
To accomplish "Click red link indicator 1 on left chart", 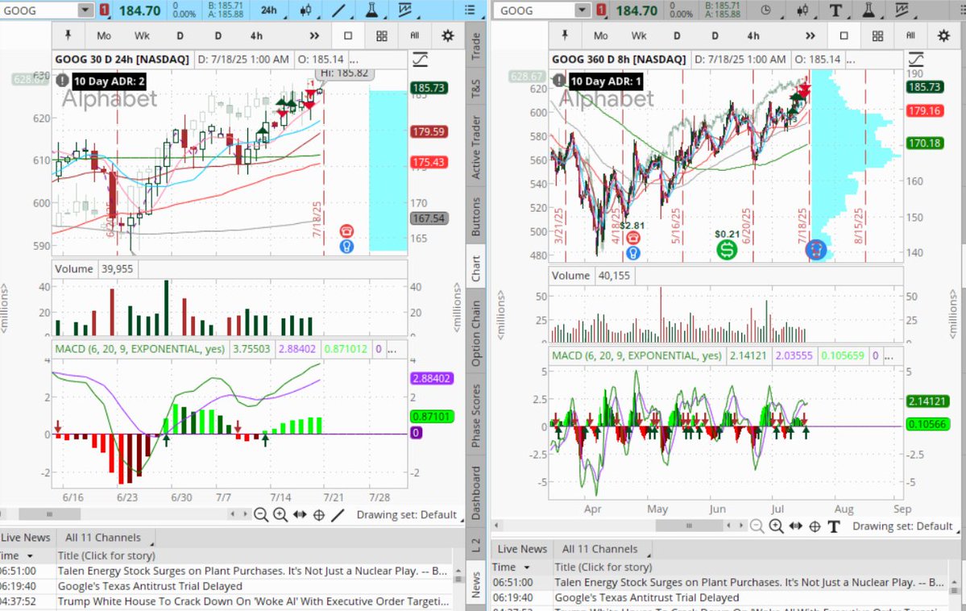I will [105, 10].
